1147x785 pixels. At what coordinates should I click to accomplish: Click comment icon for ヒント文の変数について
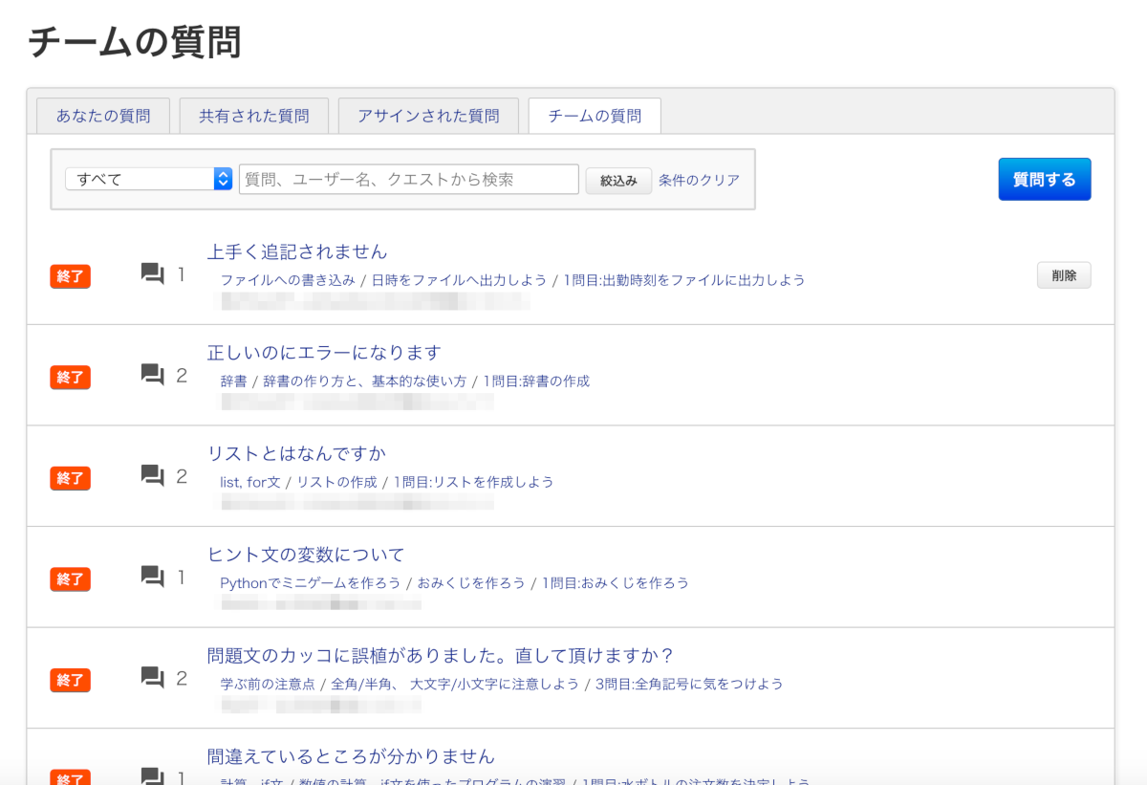pyautogui.click(x=152, y=578)
